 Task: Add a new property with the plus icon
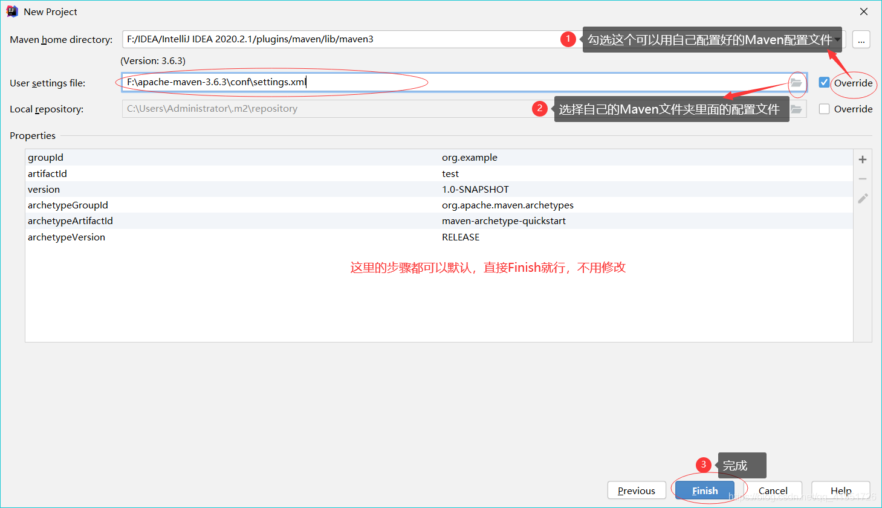click(x=863, y=159)
